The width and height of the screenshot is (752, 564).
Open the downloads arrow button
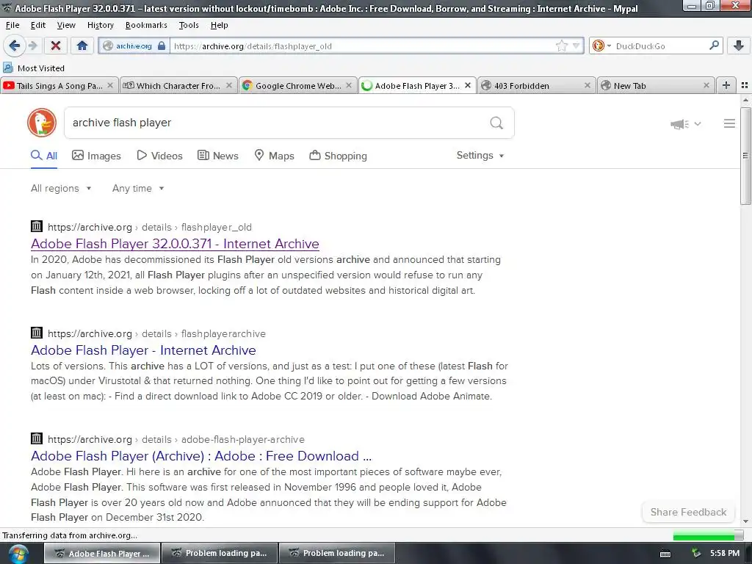tap(739, 46)
